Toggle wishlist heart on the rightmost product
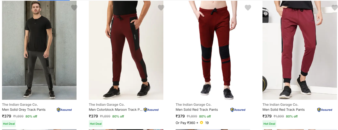This screenshot has height=130, width=338. [x=334, y=8]
